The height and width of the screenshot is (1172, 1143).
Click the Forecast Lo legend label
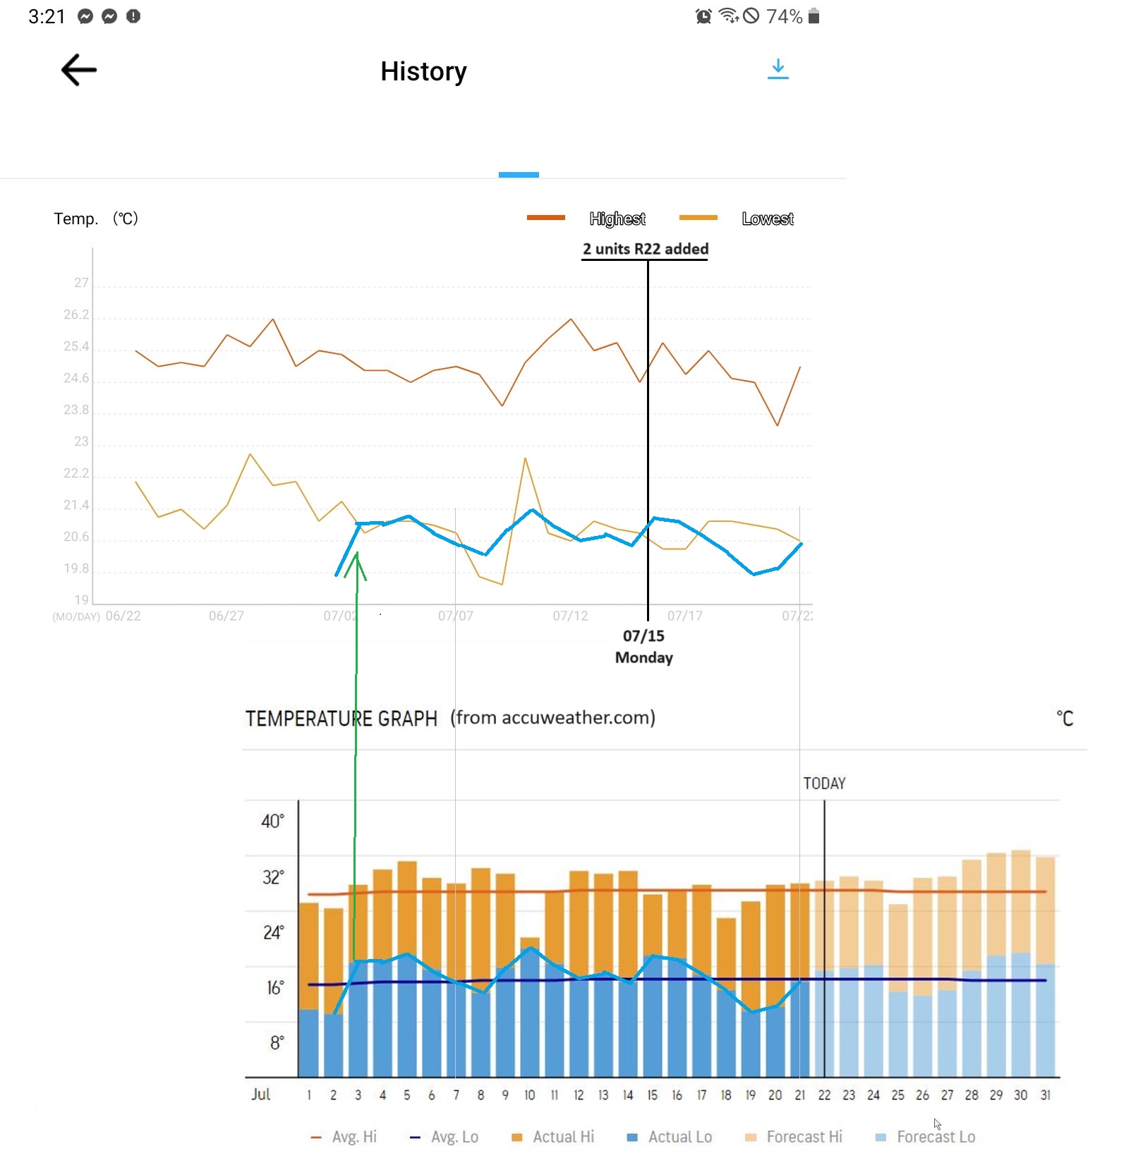pos(936,1137)
